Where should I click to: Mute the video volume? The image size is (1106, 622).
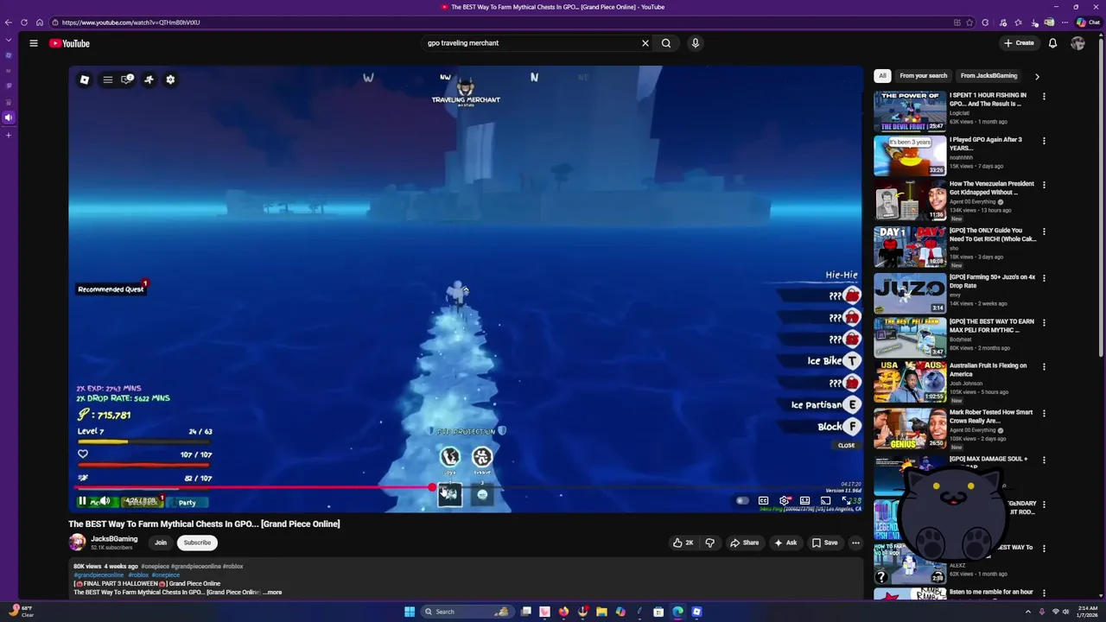click(104, 501)
